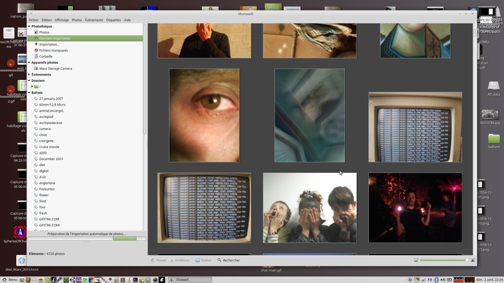The image size is (504, 283).
Task: Open the Affichage menu
Action: coord(62,20)
